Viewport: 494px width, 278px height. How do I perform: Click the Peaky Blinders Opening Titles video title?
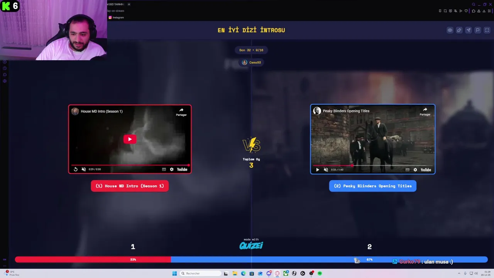[346, 111]
